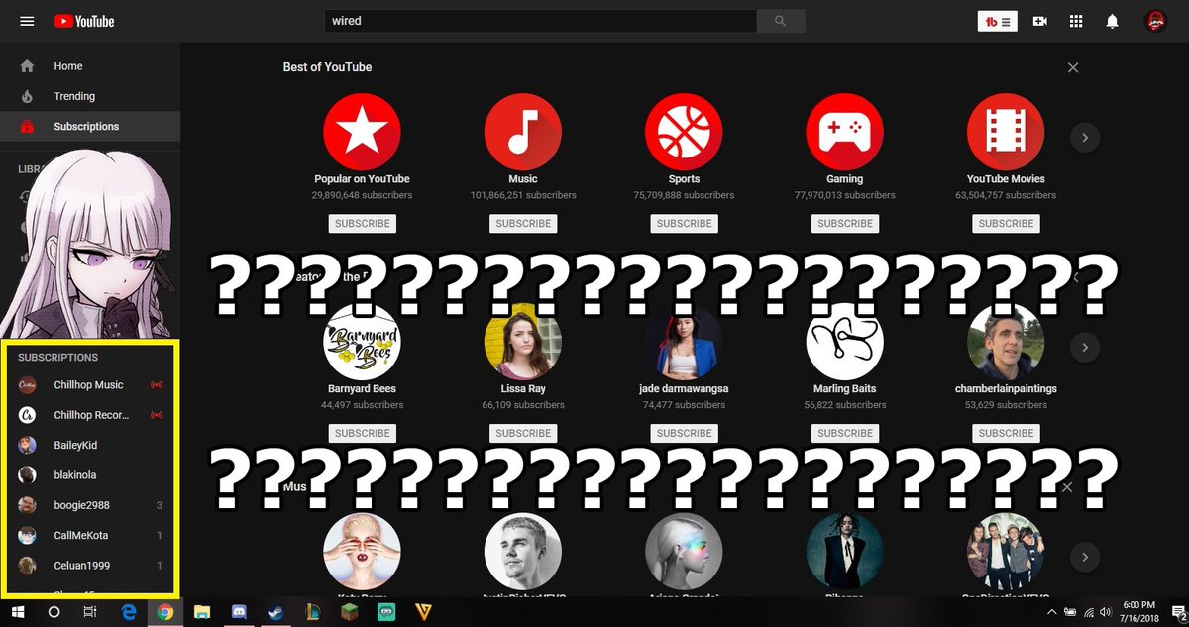Select Subscriptions in sidebar

click(90, 126)
